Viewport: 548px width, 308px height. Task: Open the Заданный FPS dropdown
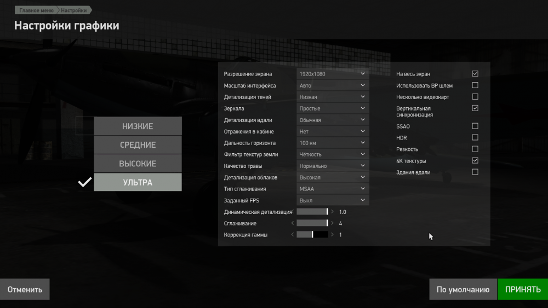tap(333, 201)
